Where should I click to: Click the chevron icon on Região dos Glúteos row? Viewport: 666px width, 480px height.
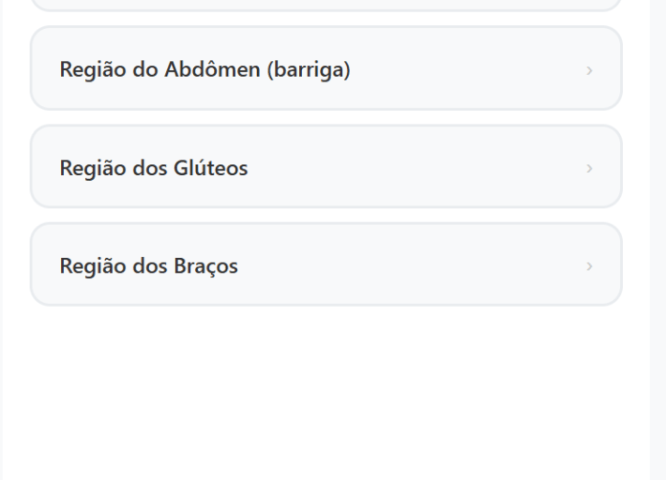(589, 169)
